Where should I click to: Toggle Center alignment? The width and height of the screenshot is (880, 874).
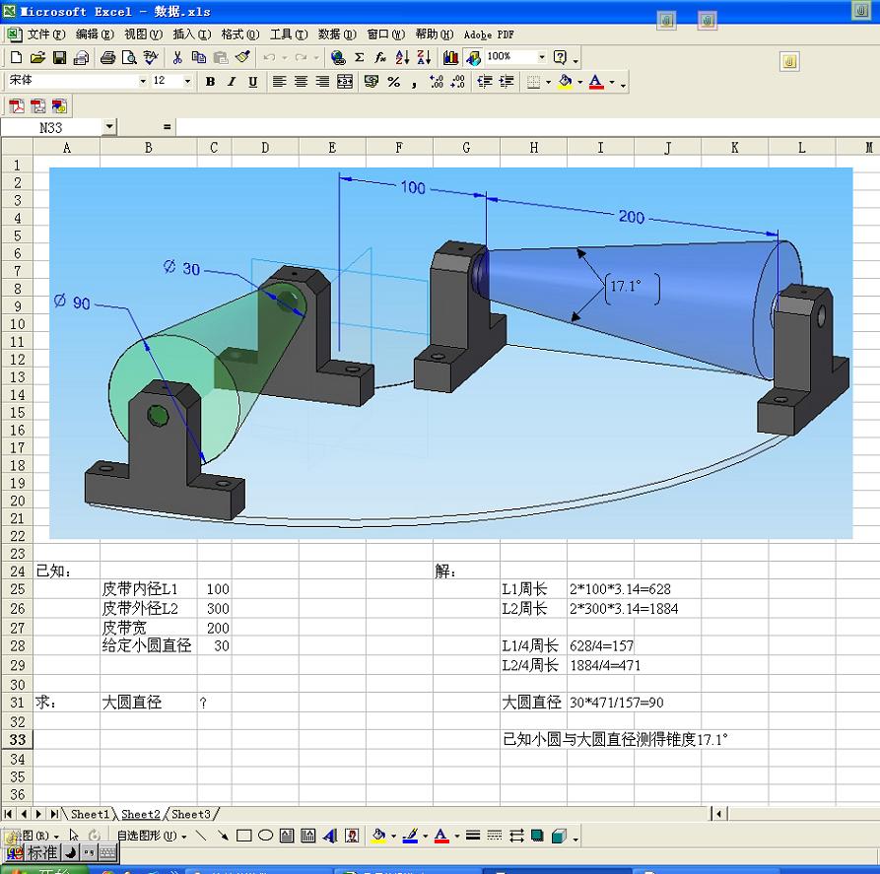[x=301, y=82]
